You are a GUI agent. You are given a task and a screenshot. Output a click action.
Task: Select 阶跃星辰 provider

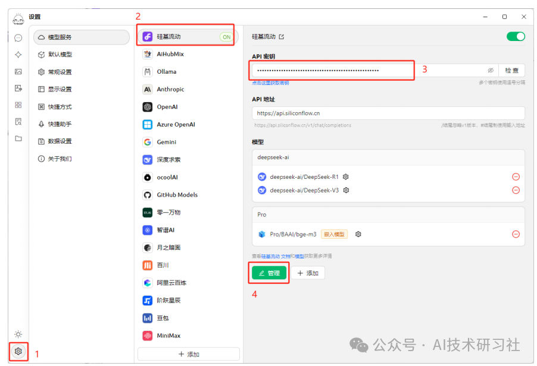188,301
